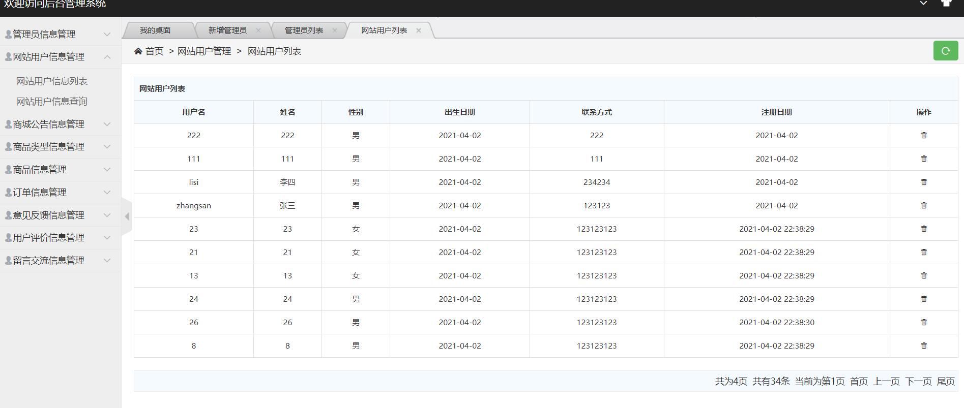
Task: Delete the user row 111
Action: [924, 159]
